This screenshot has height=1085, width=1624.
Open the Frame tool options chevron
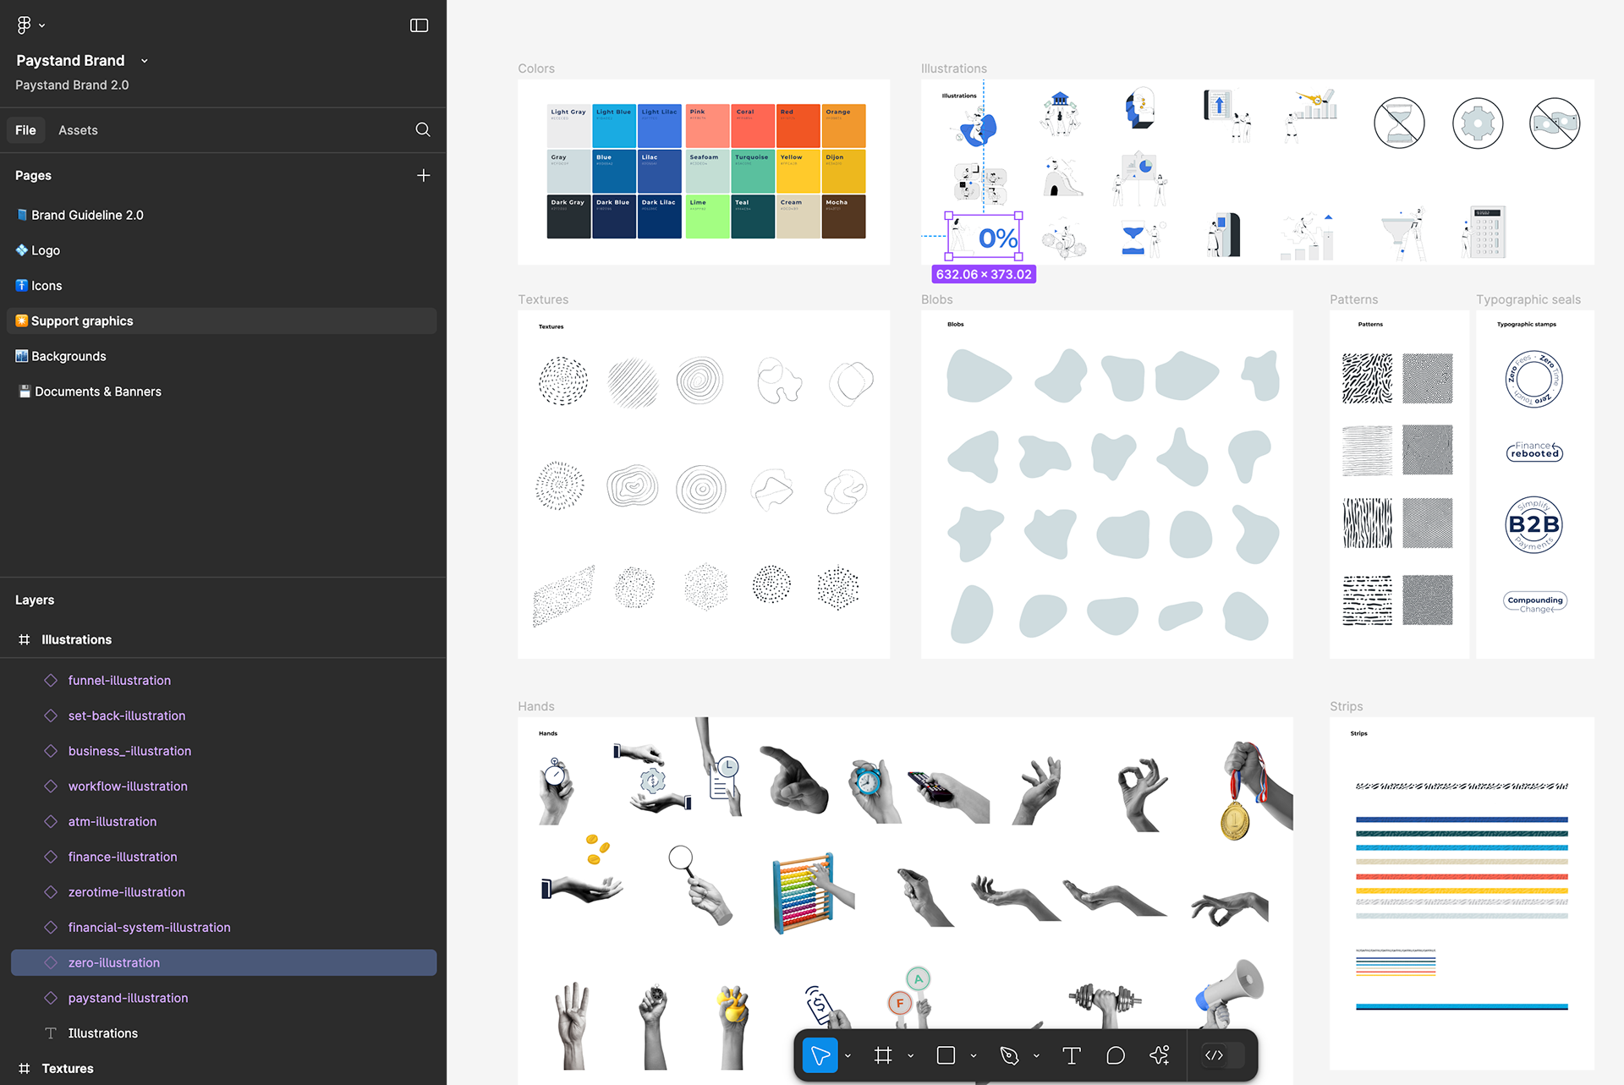click(911, 1056)
